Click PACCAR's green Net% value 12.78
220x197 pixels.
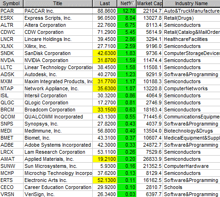tap(127, 11)
